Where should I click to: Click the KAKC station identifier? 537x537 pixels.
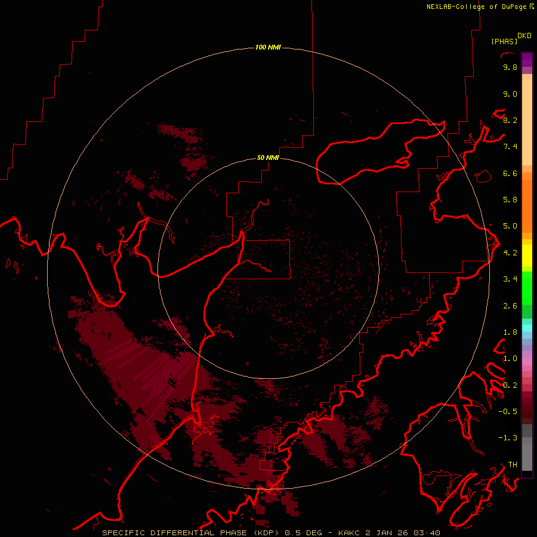pos(348,533)
